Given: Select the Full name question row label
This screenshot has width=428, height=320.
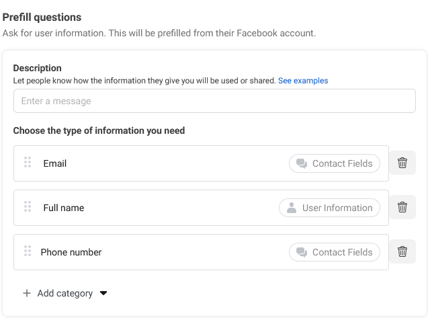Looking at the screenshot, I should pos(64,208).
